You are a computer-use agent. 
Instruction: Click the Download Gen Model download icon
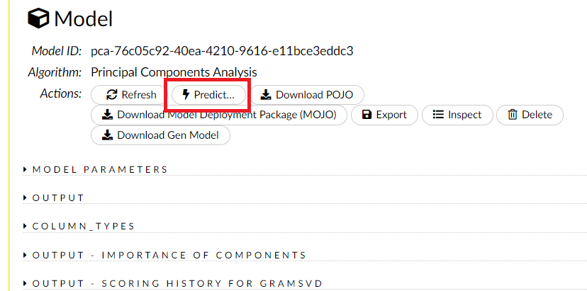[x=108, y=135]
